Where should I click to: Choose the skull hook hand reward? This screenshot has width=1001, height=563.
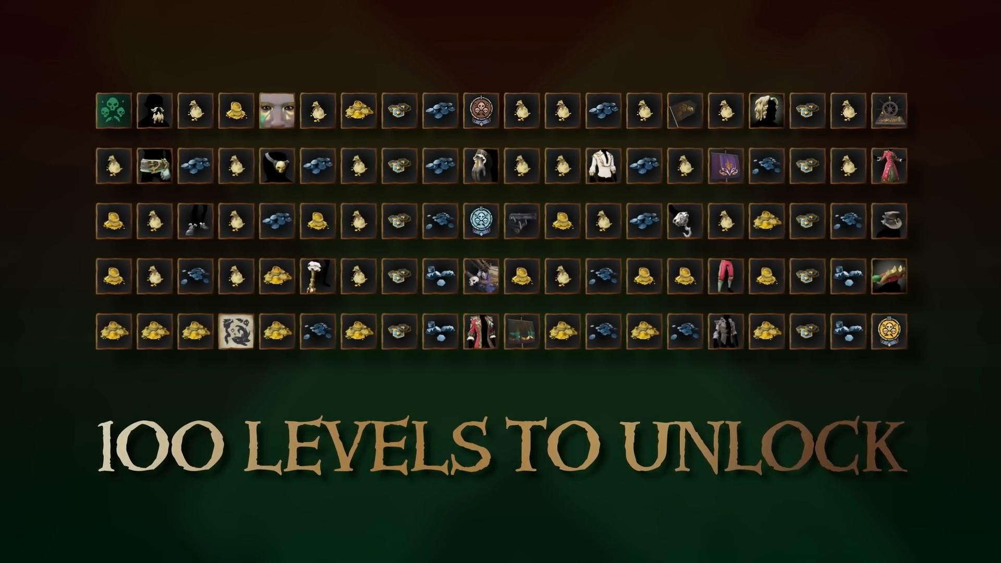point(685,221)
